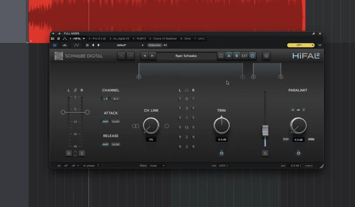Click the left threshold slider handle
Image resolution: width=355 pixels, height=207 pixels.
point(63,112)
